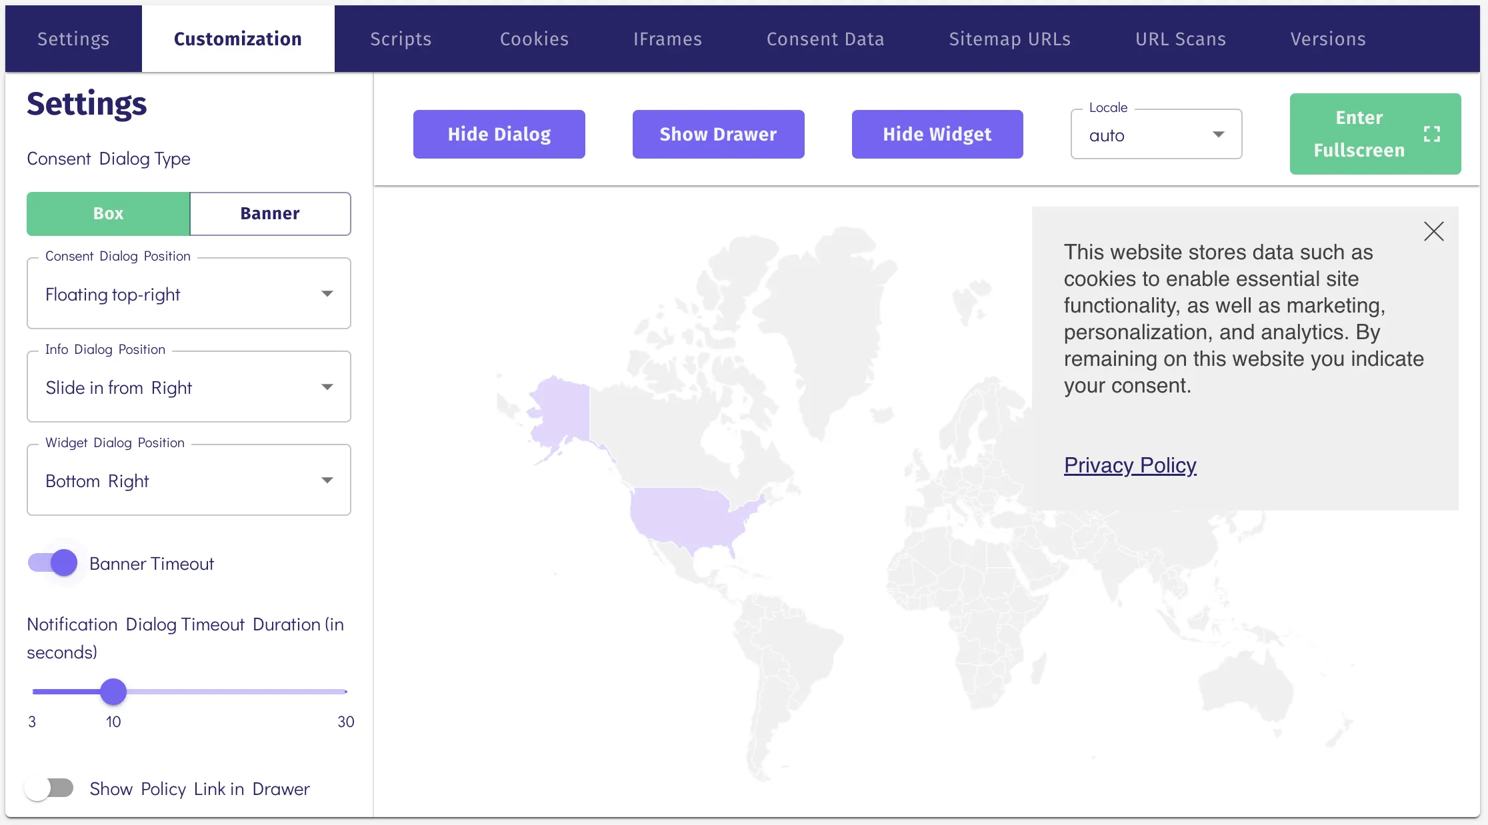Image resolution: width=1488 pixels, height=825 pixels.
Task: Click the fullscreen expand icon
Action: point(1431,134)
